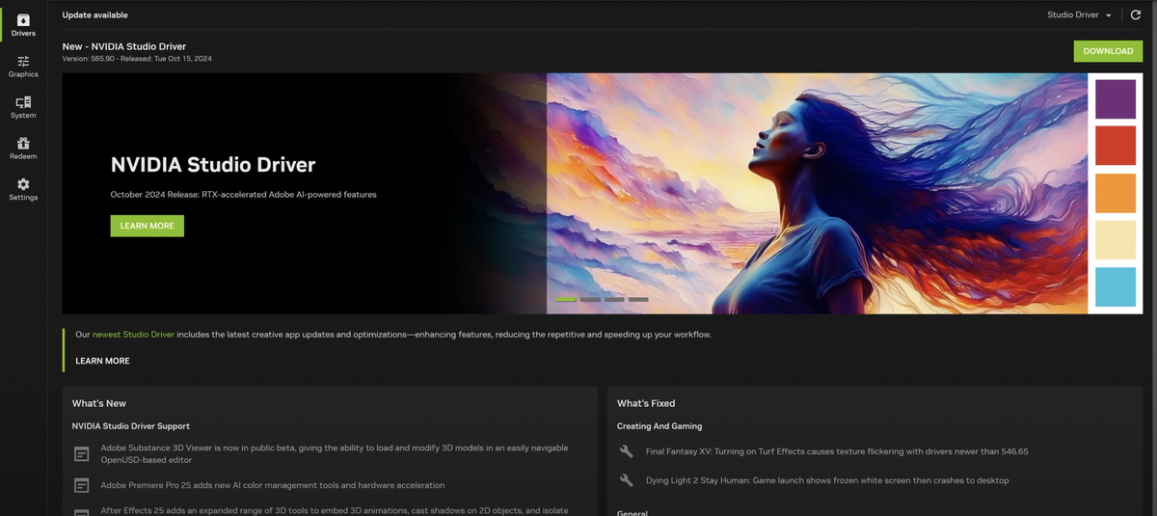The height and width of the screenshot is (516, 1157).
Task: Click the Update available text
Action: point(94,15)
